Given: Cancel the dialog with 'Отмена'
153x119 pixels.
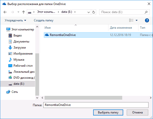Looking at the screenshot, I should click(137, 112).
